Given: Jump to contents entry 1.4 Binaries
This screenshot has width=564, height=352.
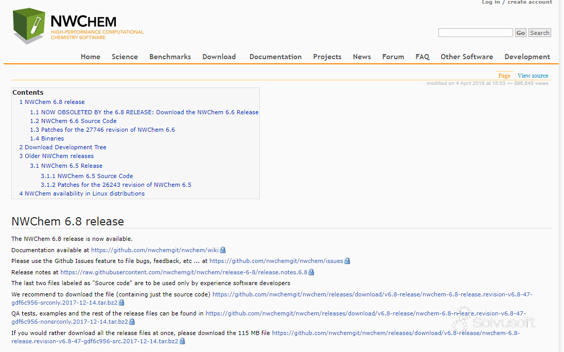Looking at the screenshot, I should [47, 138].
